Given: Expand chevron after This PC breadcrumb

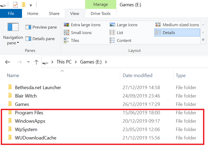Looking at the screenshot, I should click(76, 62).
